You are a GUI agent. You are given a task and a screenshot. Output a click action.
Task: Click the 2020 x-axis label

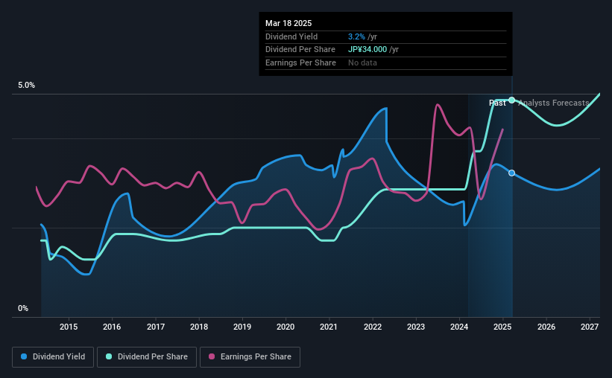coord(286,327)
